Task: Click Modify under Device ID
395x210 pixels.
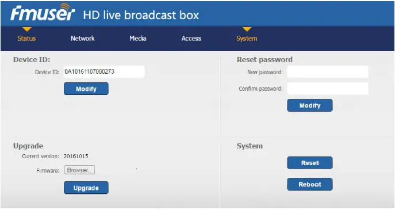Action: point(86,89)
